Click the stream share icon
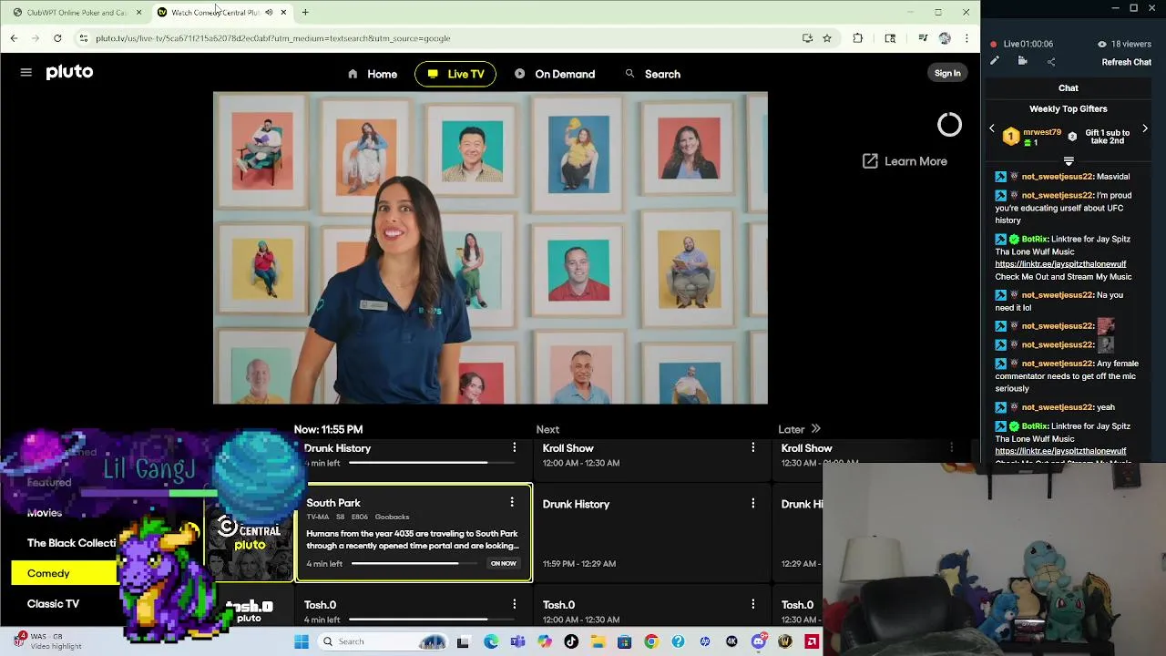The image size is (1166, 656). (x=1051, y=61)
